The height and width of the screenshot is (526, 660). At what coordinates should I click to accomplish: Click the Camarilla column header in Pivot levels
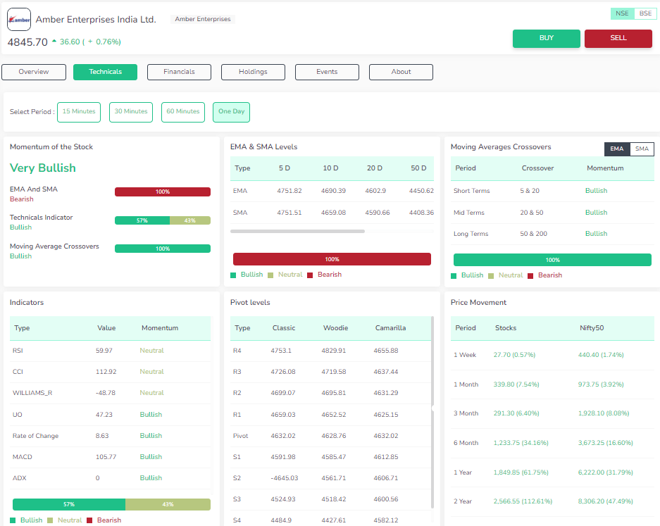[x=391, y=328]
